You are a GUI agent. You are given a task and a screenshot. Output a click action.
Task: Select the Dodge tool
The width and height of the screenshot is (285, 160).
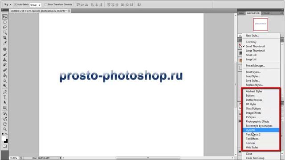(x=5, y=86)
